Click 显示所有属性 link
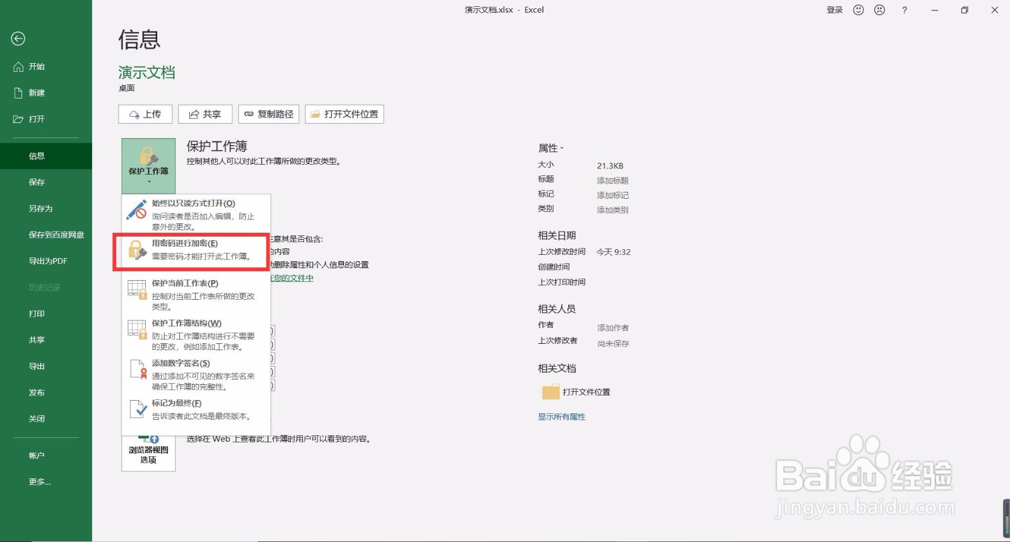Viewport: 1010px width, 542px height. 562,417
